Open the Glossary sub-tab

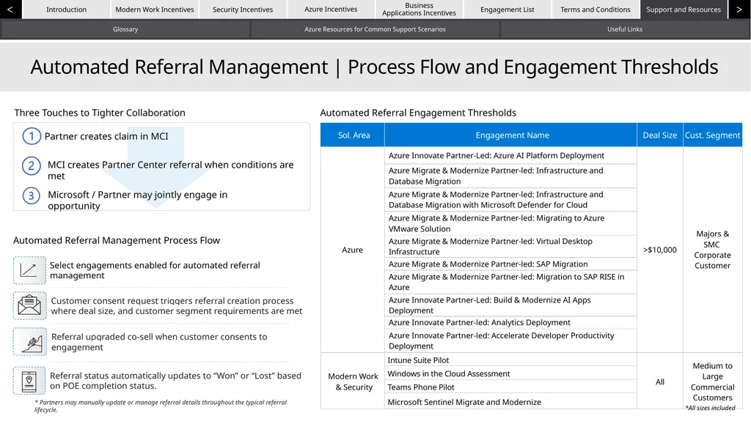click(125, 29)
